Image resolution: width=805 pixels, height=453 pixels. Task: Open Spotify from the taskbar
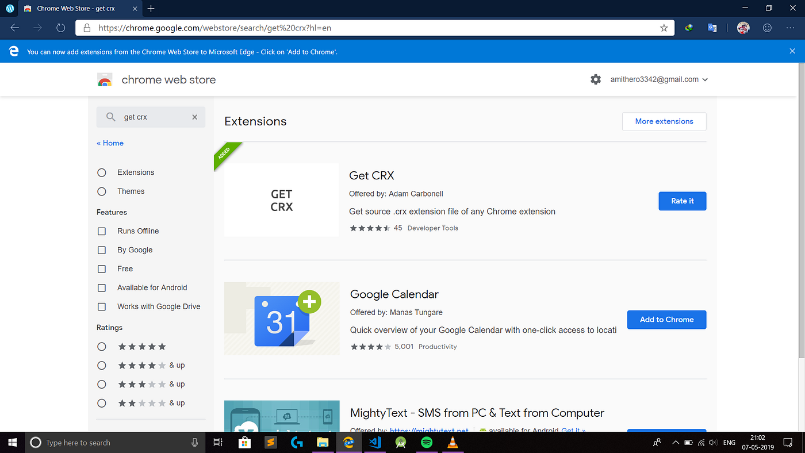tap(427, 442)
